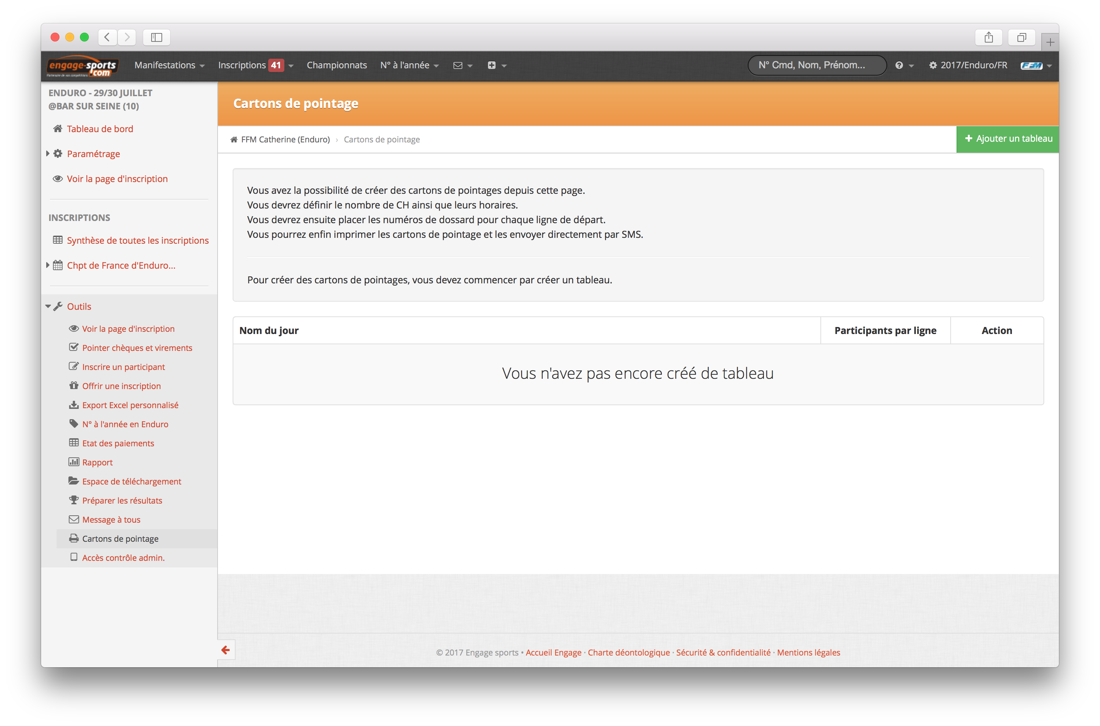Screen dimensions: 1100x726
Task: Go forward with browser forward arrow
Action: pos(127,37)
